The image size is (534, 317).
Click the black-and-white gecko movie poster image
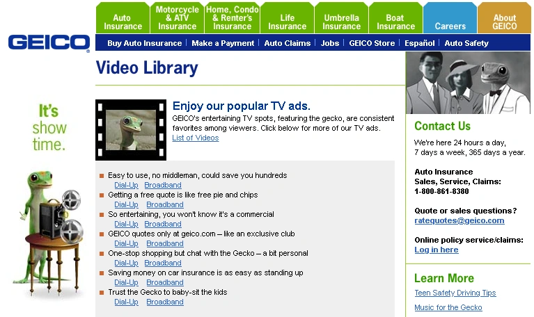click(468, 83)
